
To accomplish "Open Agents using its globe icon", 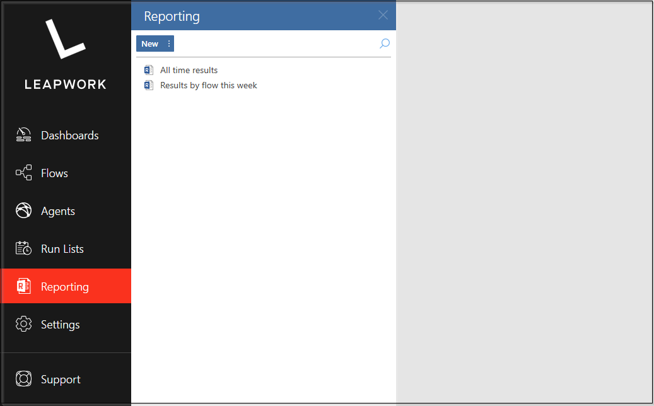I will click(23, 210).
